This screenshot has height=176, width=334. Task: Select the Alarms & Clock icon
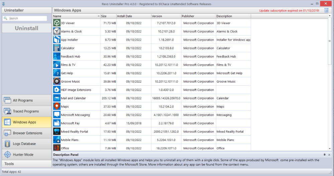coord(56,31)
